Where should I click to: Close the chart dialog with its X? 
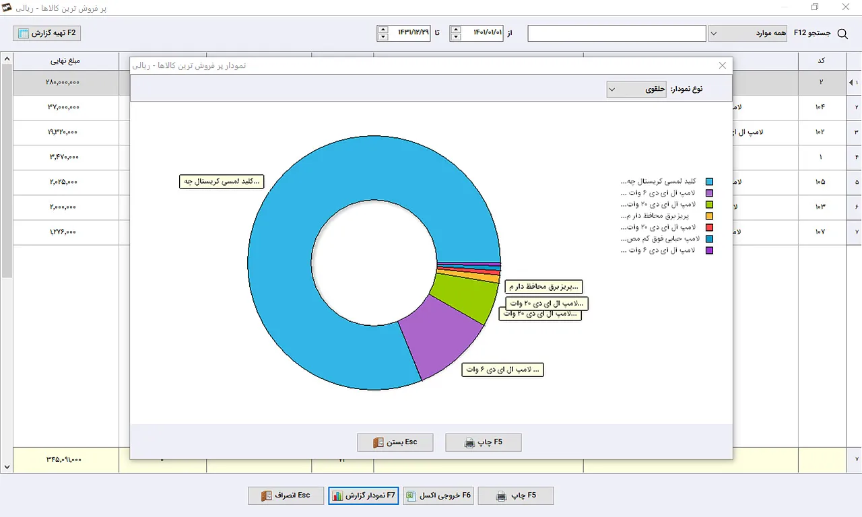click(x=723, y=65)
